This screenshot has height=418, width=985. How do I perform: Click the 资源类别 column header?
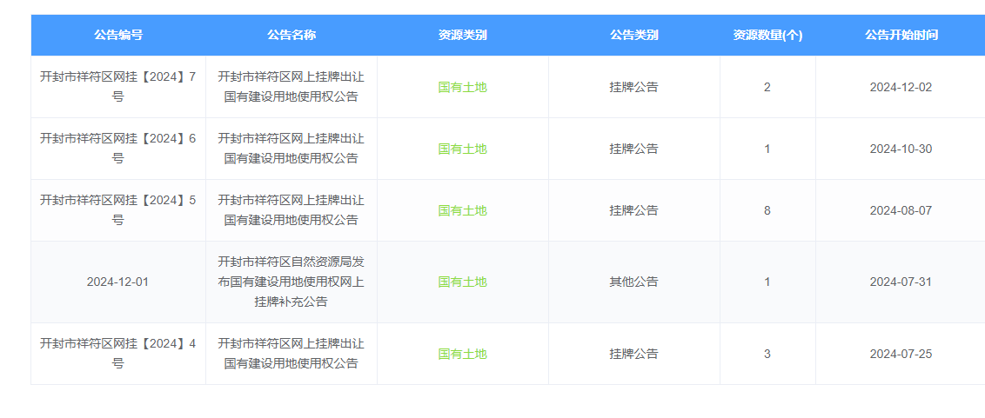pyautogui.click(x=462, y=35)
